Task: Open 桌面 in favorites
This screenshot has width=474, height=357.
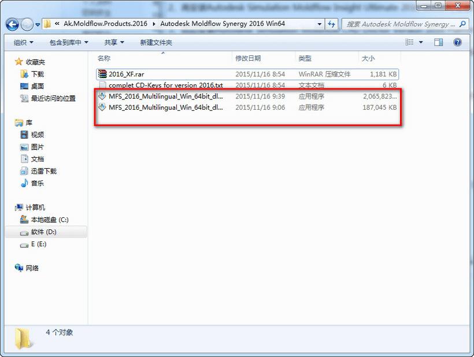Action: click(38, 87)
